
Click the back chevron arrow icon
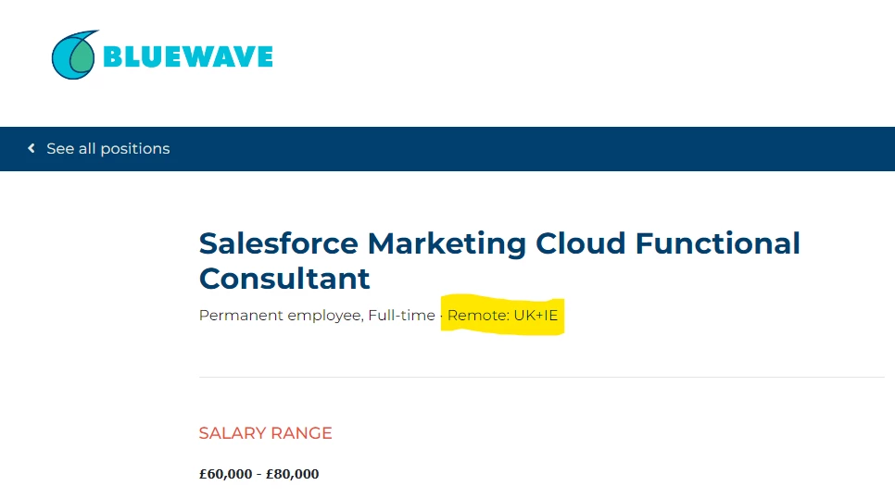pos(32,148)
